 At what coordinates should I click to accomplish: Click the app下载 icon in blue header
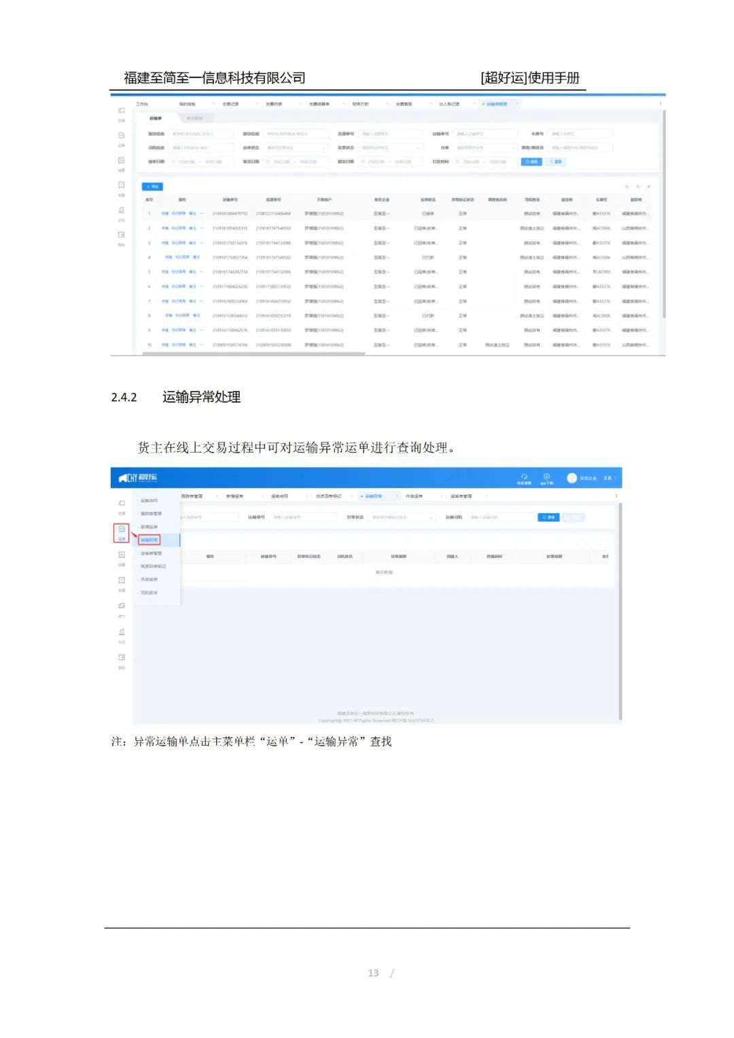[546, 476]
